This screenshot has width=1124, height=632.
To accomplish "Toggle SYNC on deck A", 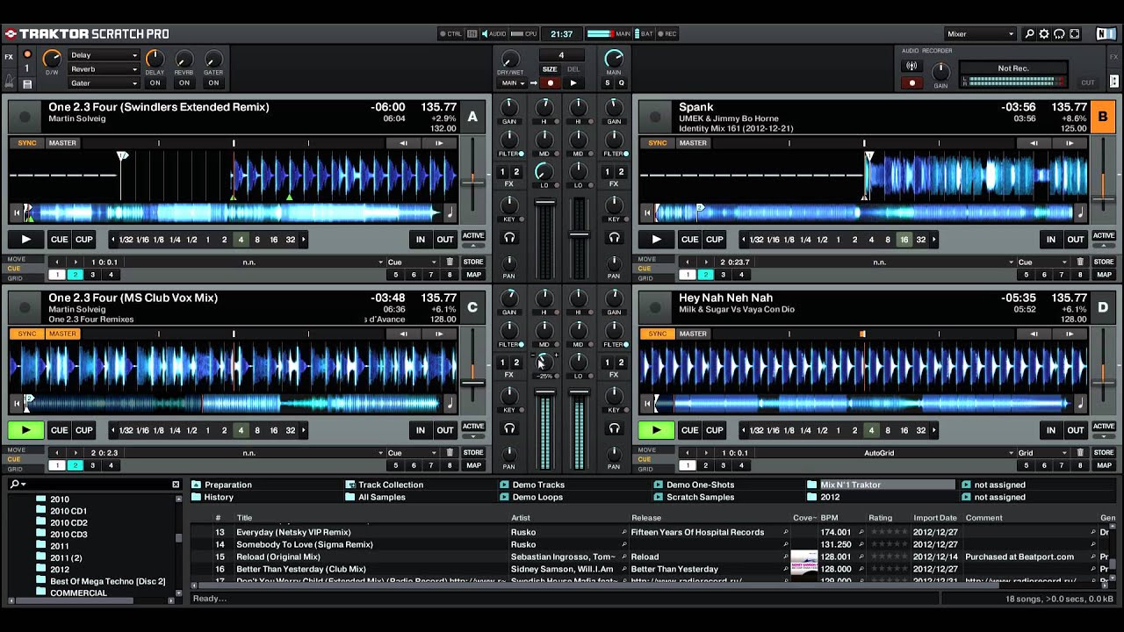I will click(x=27, y=143).
